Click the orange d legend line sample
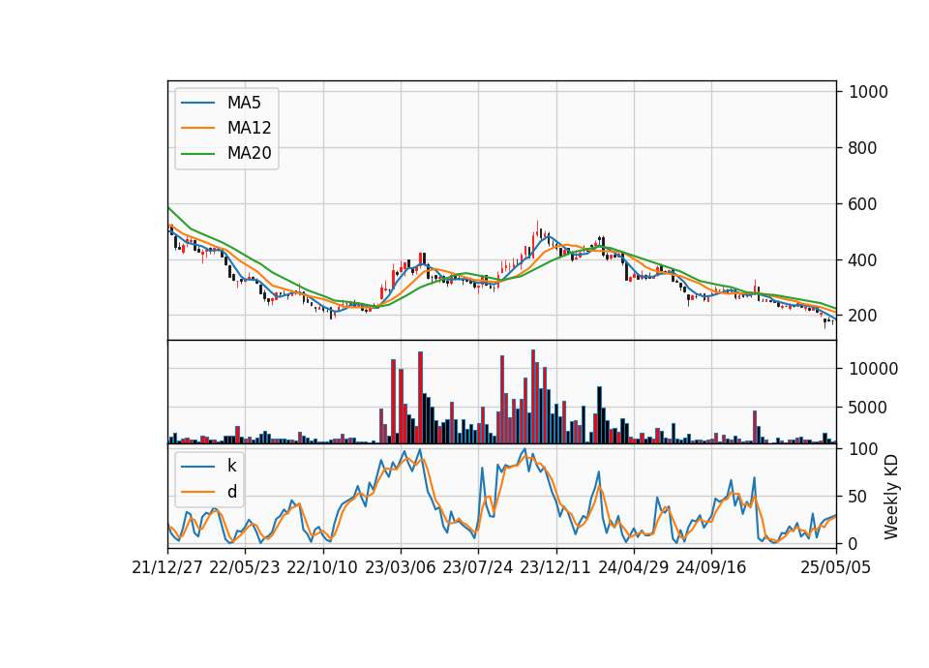Viewport: 929px width, 668px height. [197, 492]
